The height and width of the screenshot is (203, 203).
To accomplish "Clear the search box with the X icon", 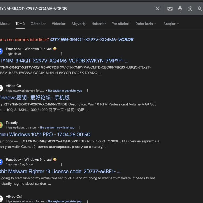I will (158, 9).
